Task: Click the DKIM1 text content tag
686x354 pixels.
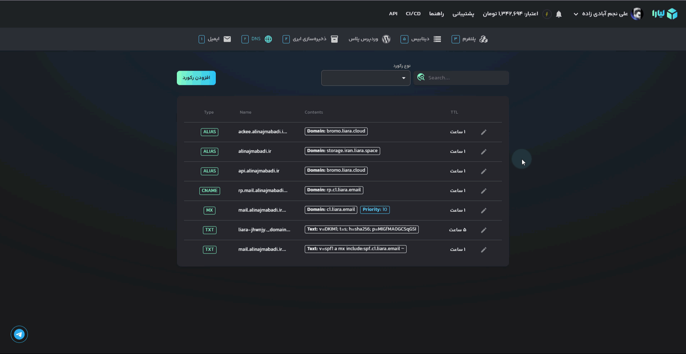Action: [x=362, y=229]
